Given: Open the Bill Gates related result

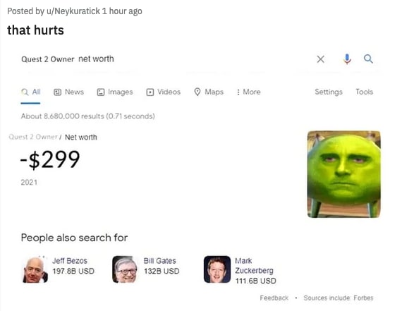Looking at the screenshot, I should pyautogui.click(x=159, y=260).
